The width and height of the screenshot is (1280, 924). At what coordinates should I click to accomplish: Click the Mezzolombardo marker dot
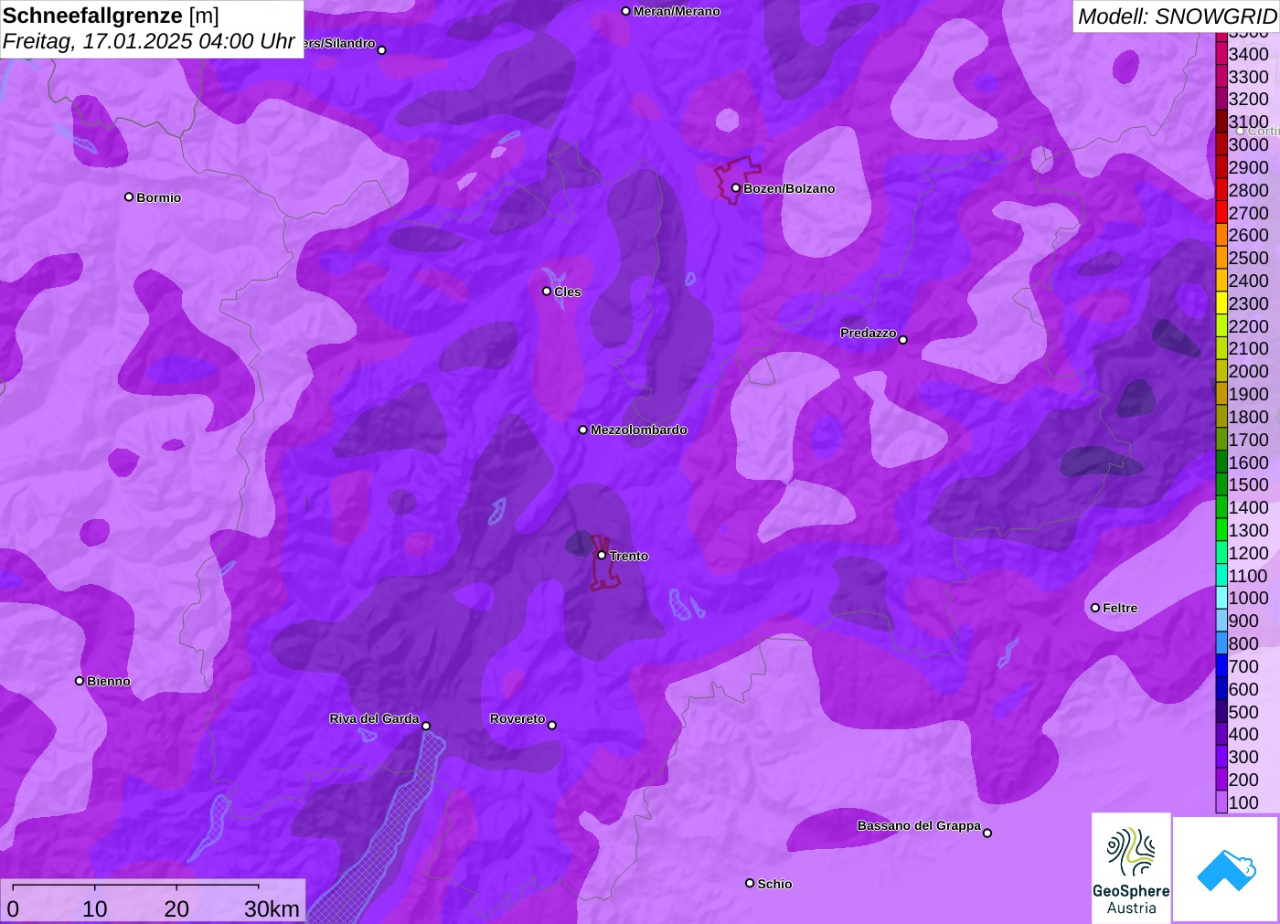pyautogui.click(x=583, y=430)
